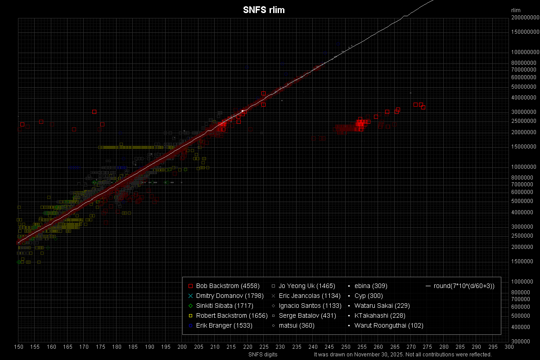Click the gray X marker for Eric Jeancolas
This screenshot has width=540, height=360.
pyautogui.click(x=273, y=296)
